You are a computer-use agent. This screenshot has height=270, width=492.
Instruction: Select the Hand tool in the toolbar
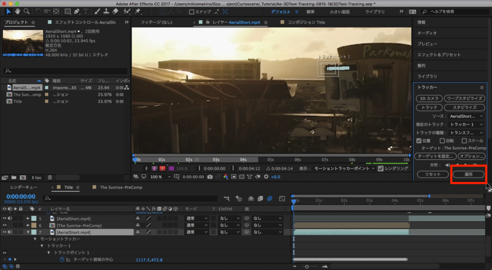(x=18, y=12)
